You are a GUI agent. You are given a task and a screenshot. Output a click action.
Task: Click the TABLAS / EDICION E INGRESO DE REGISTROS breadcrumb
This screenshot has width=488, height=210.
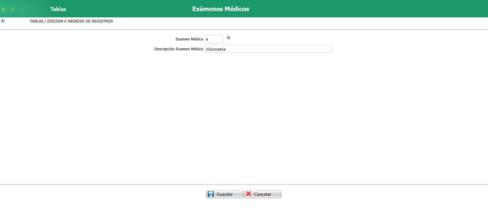click(x=71, y=21)
